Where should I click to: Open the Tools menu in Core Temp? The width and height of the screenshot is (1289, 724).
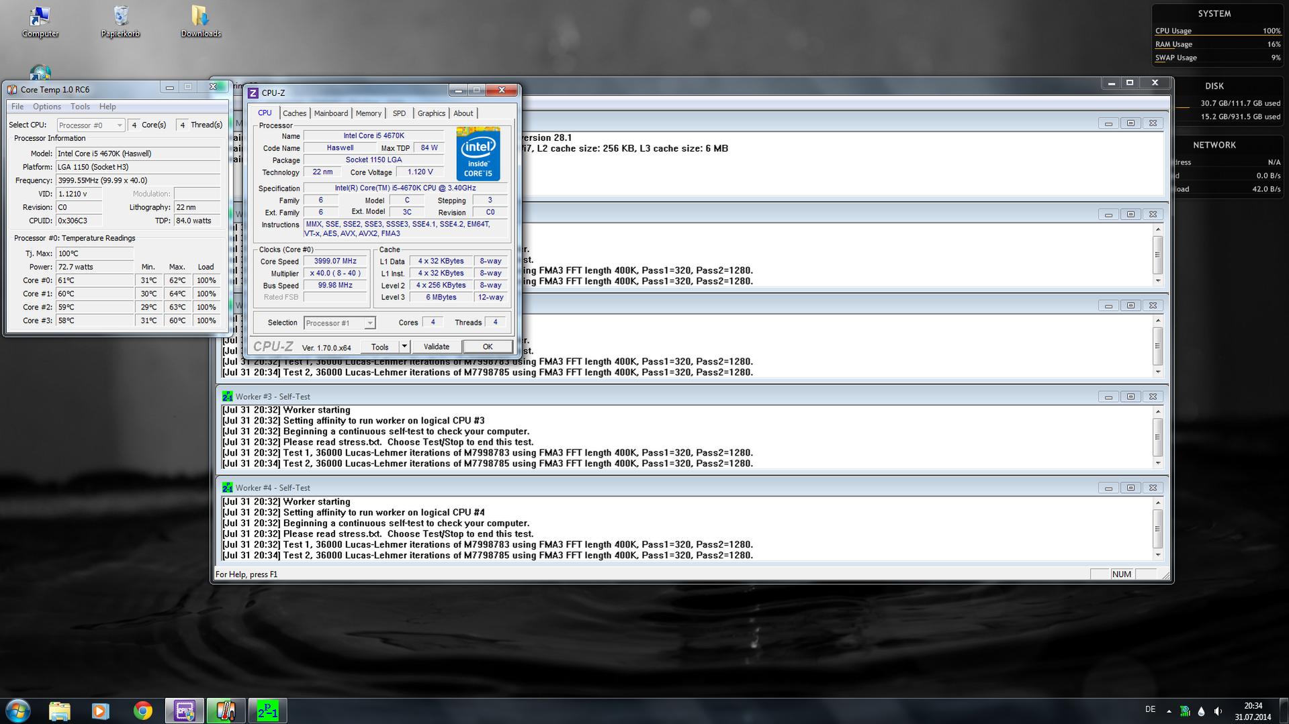click(x=80, y=107)
